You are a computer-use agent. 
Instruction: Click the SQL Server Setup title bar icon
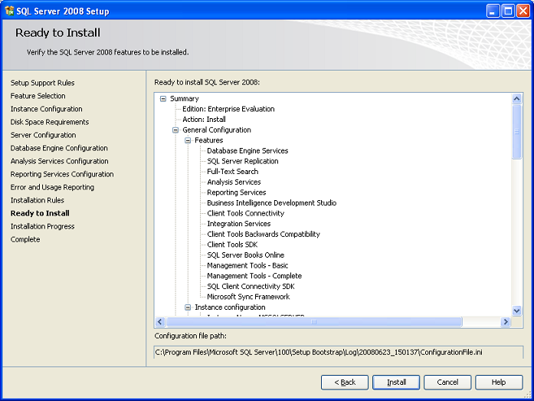click(9, 11)
